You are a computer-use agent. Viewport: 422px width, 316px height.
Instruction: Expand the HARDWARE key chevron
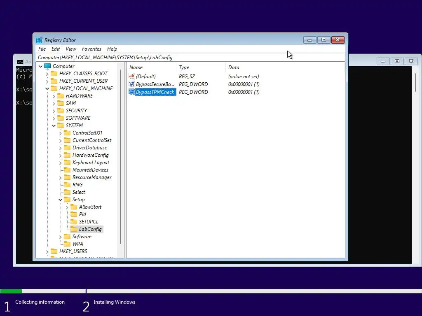click(x=54, y=96)
